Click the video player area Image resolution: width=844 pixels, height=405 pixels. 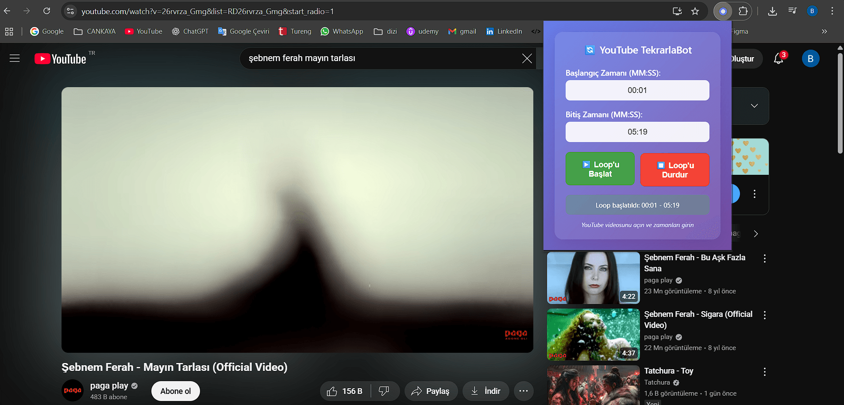297,220
